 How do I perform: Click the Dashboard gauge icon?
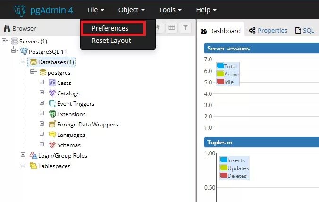203,31
